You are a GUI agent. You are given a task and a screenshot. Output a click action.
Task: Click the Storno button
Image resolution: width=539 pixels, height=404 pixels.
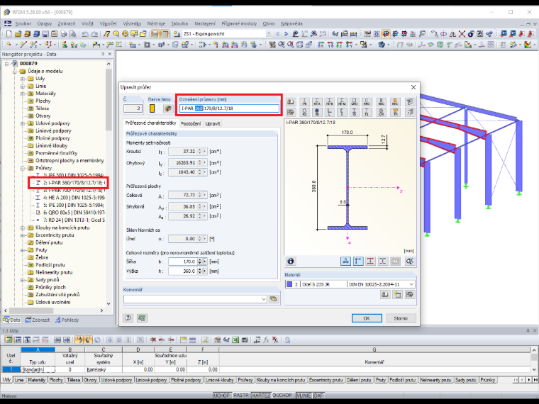[x=401, y=318]
